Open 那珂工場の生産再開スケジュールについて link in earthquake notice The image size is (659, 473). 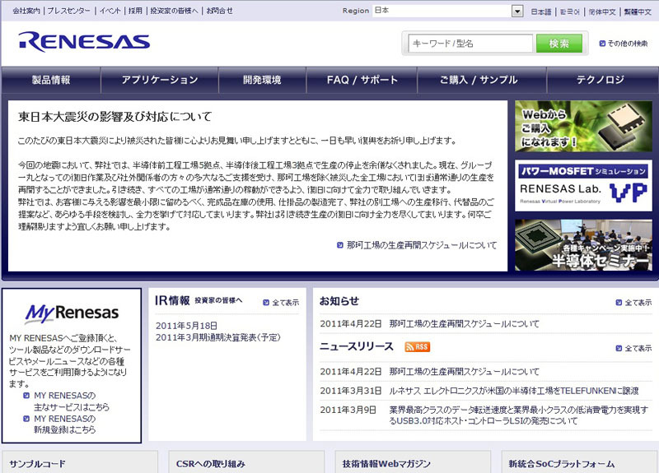(x=422, y=245)
